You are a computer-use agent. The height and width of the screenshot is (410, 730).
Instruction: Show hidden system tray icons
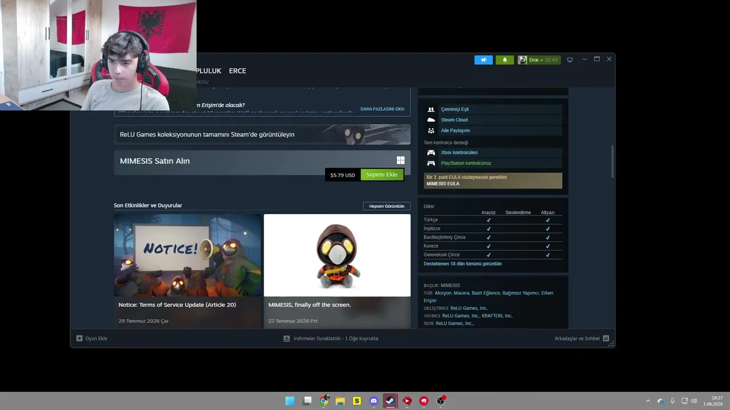(x=648, y=401)
